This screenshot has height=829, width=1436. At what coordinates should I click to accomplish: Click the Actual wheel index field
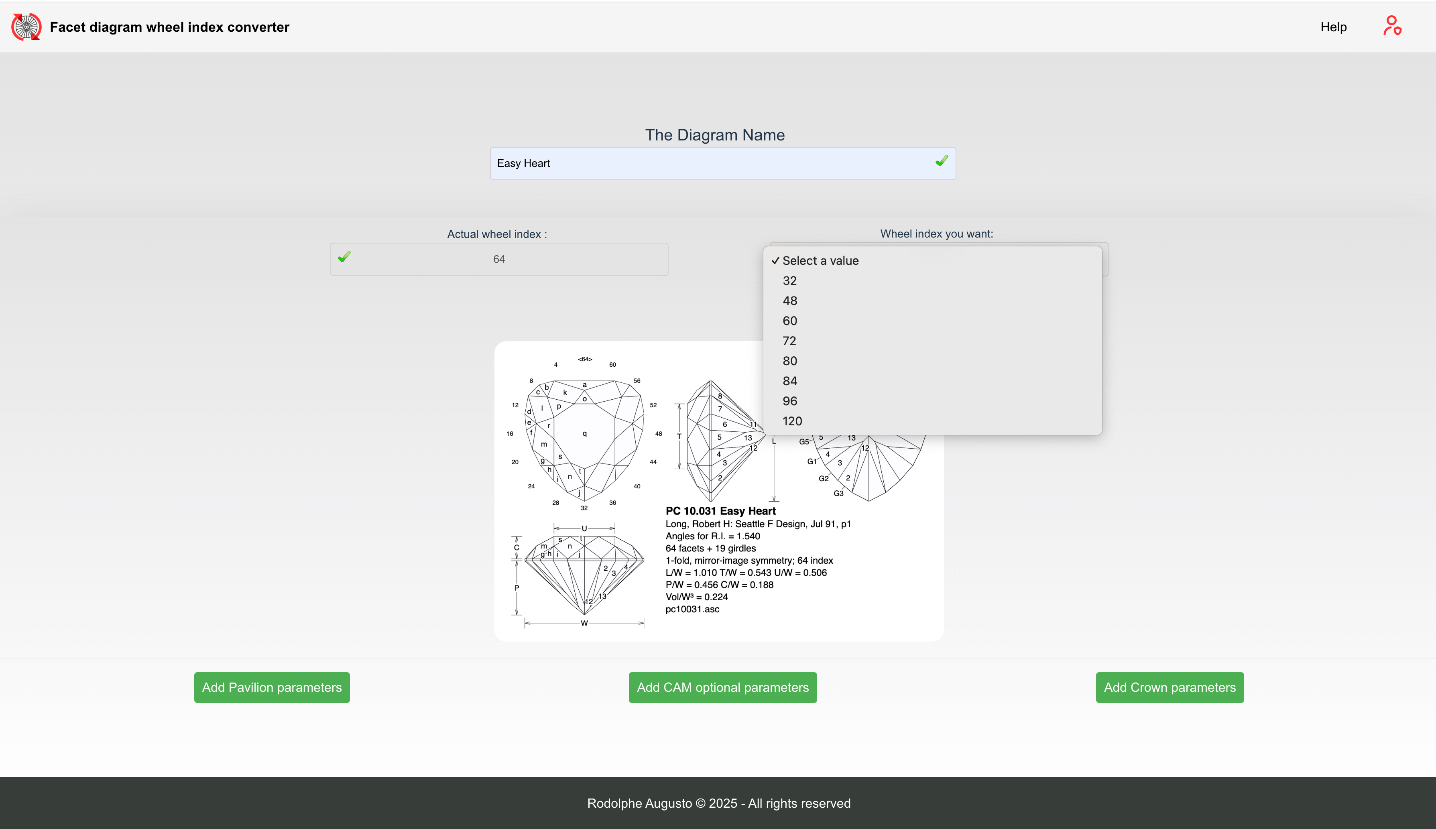pos(499,260)
